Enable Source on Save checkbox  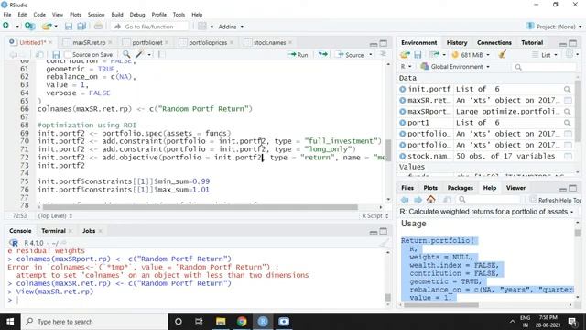[68, 55]
